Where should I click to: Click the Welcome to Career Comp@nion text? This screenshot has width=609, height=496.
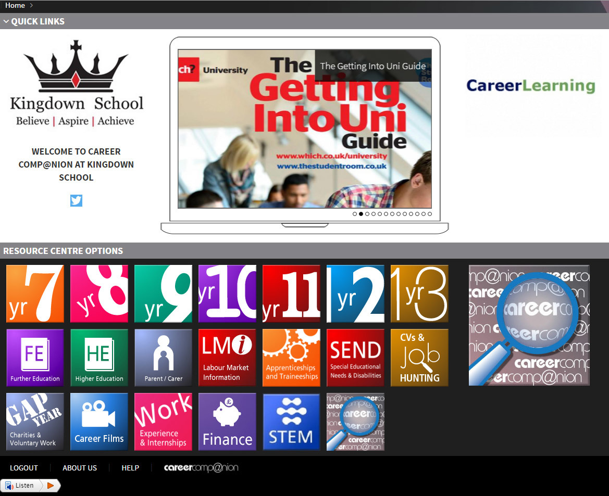tap(76, 164)
